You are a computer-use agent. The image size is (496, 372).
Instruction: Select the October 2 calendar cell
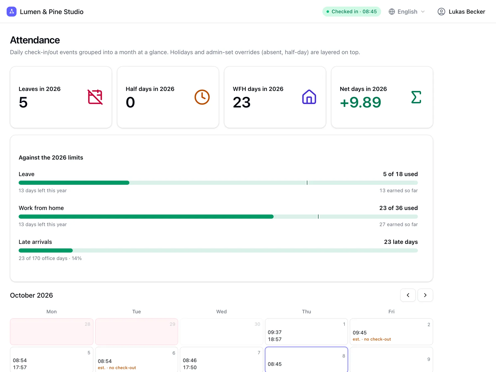coord(391,332)
